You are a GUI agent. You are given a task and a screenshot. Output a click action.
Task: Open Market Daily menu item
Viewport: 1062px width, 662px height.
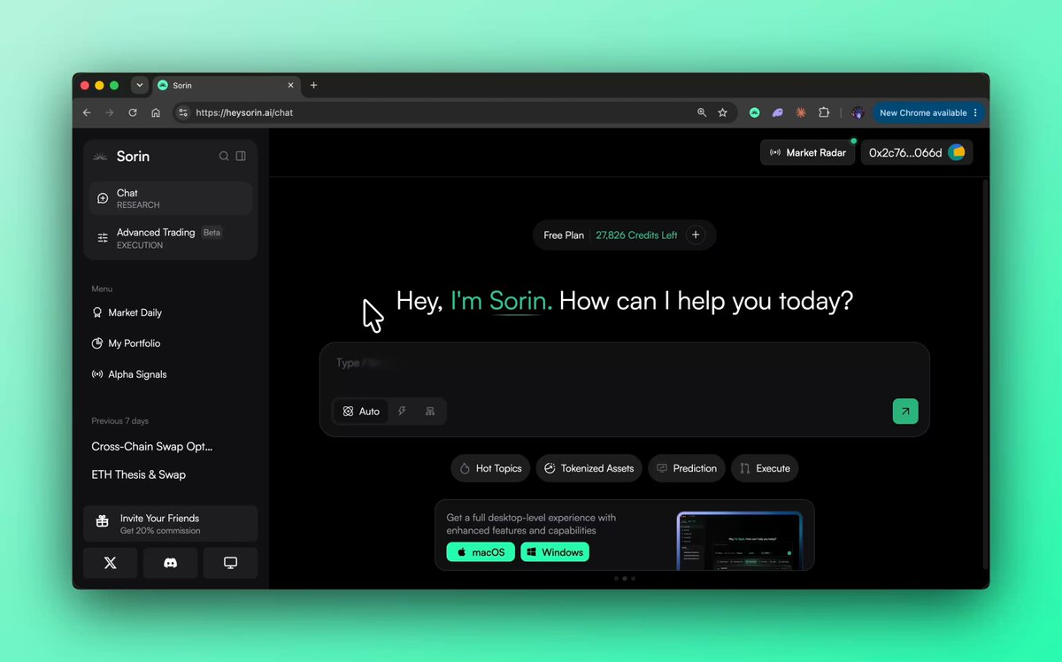(127, 312)
